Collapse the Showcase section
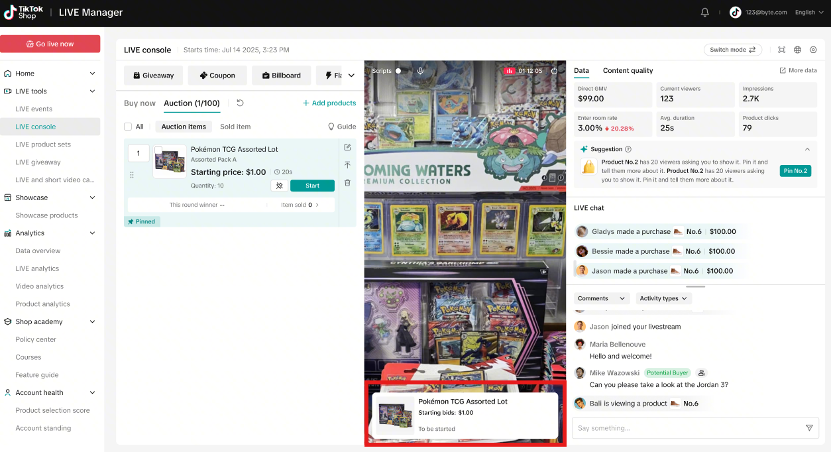The image size is (831, 452). (92, 198)
